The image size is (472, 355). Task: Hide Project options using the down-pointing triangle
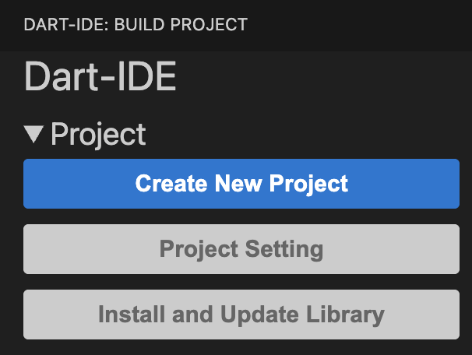pyautogui.click(x=34, y=135)
